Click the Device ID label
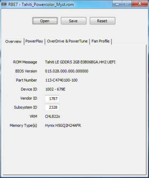The width and height of the screenshot is (149, 178). click(x=29, y=89)
